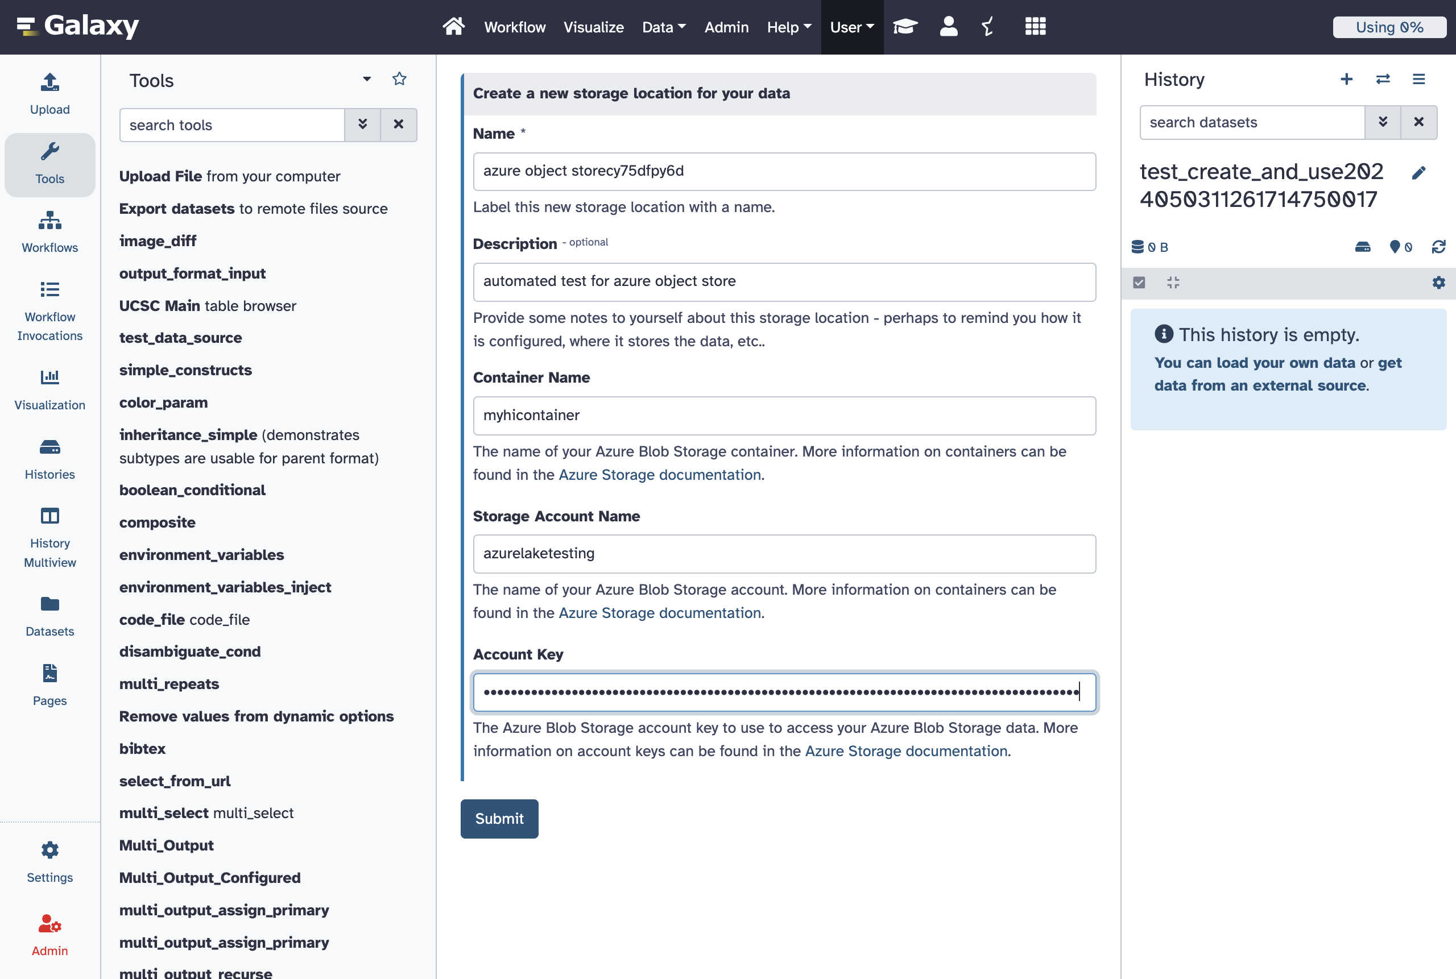Create a new history with the plus icon

click(1346, 79)
